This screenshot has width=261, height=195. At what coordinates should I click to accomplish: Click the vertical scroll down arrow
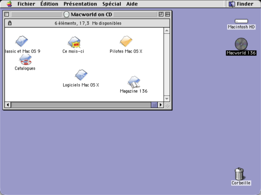(167, 99)
